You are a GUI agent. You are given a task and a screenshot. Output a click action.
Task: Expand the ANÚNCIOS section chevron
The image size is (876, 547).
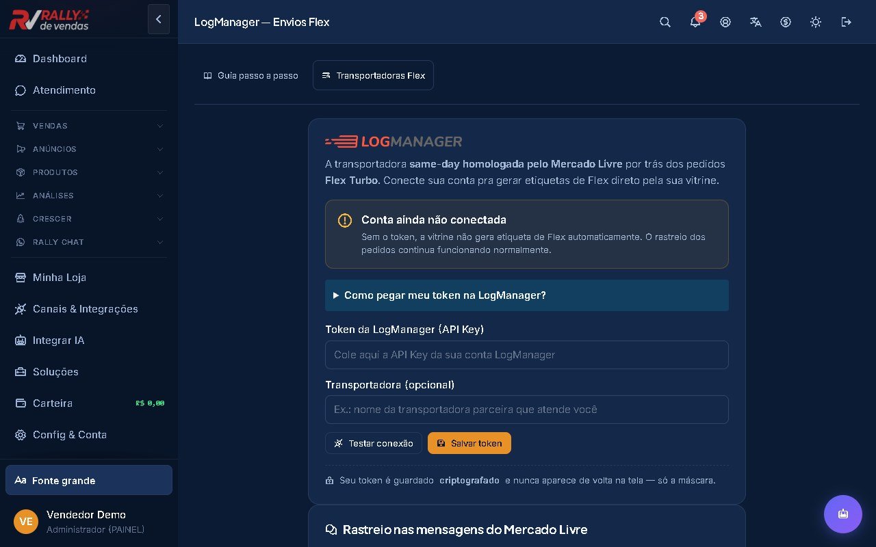click(x=160, y=149)
